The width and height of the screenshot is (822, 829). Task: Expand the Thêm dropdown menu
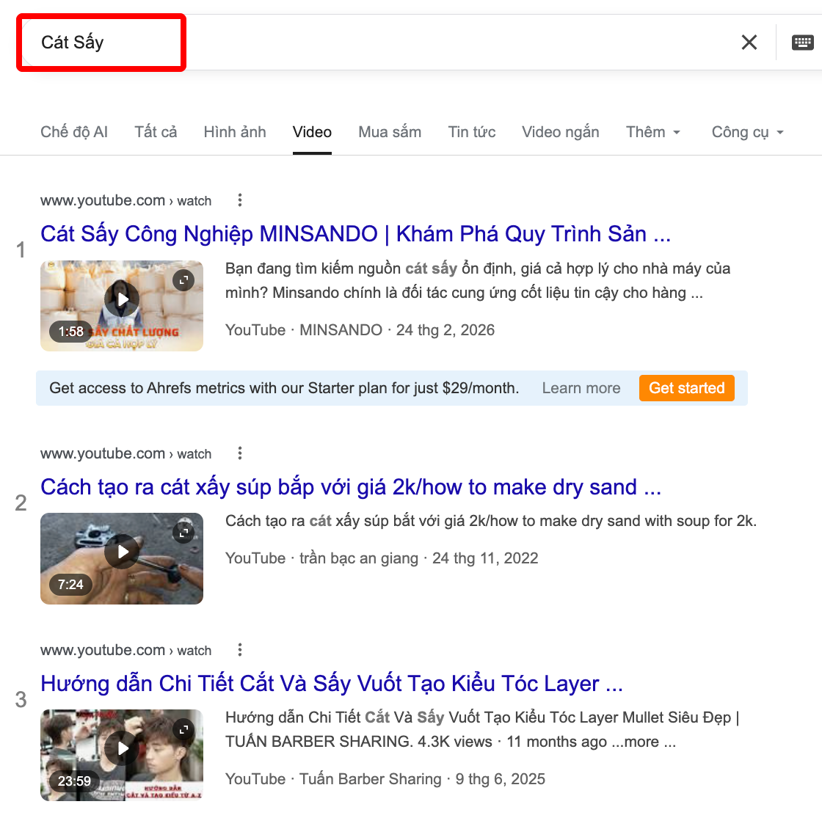click(x=652, y=132)
